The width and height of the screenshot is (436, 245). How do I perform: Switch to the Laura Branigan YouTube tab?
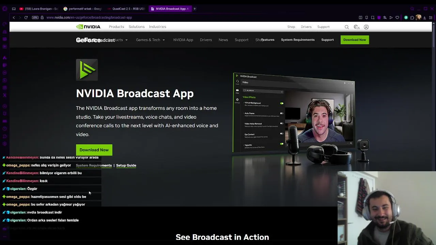point(38,9)
